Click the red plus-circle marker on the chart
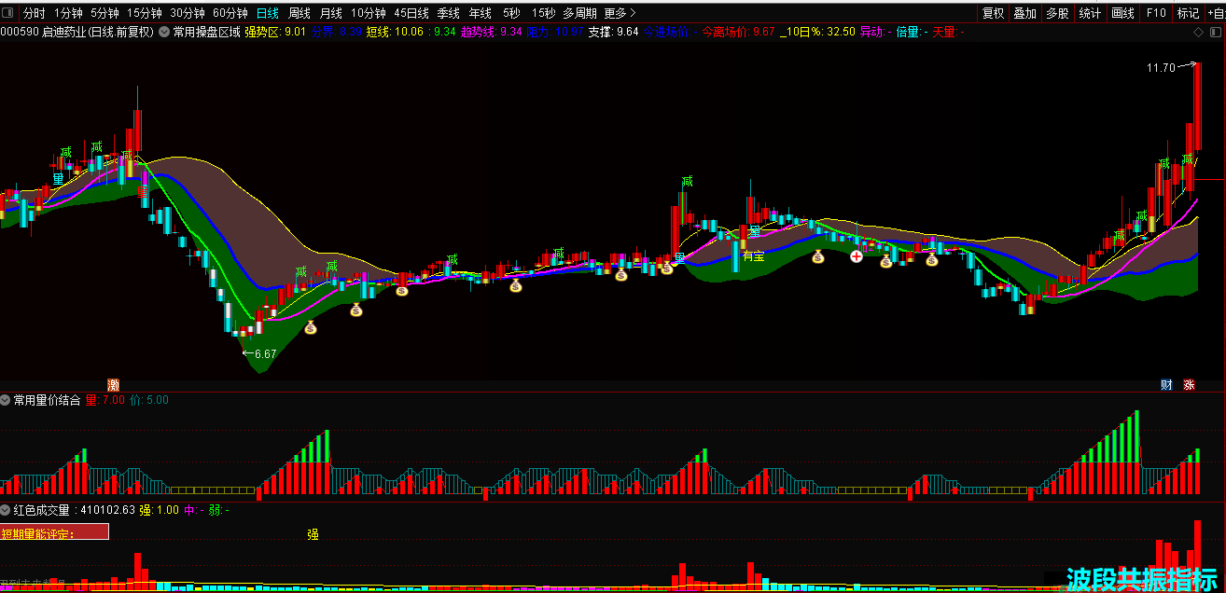This screenshot has height=593, width=1226. pyautogui.click(x=857, y=256)
